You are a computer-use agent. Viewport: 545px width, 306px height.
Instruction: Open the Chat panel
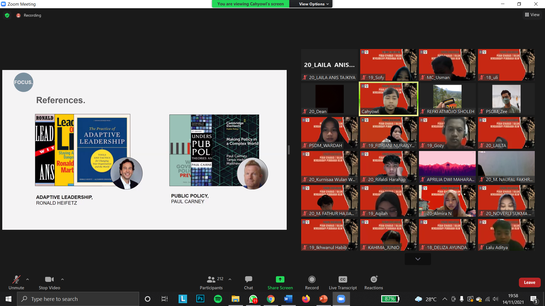point(248,282)
